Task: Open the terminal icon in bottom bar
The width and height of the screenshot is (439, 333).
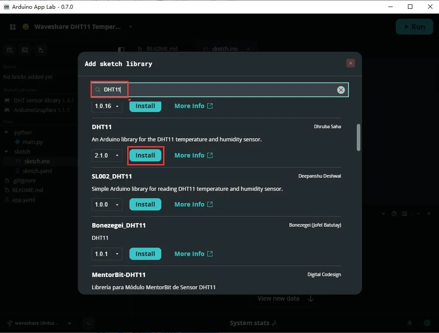Action: pos(88,323)
